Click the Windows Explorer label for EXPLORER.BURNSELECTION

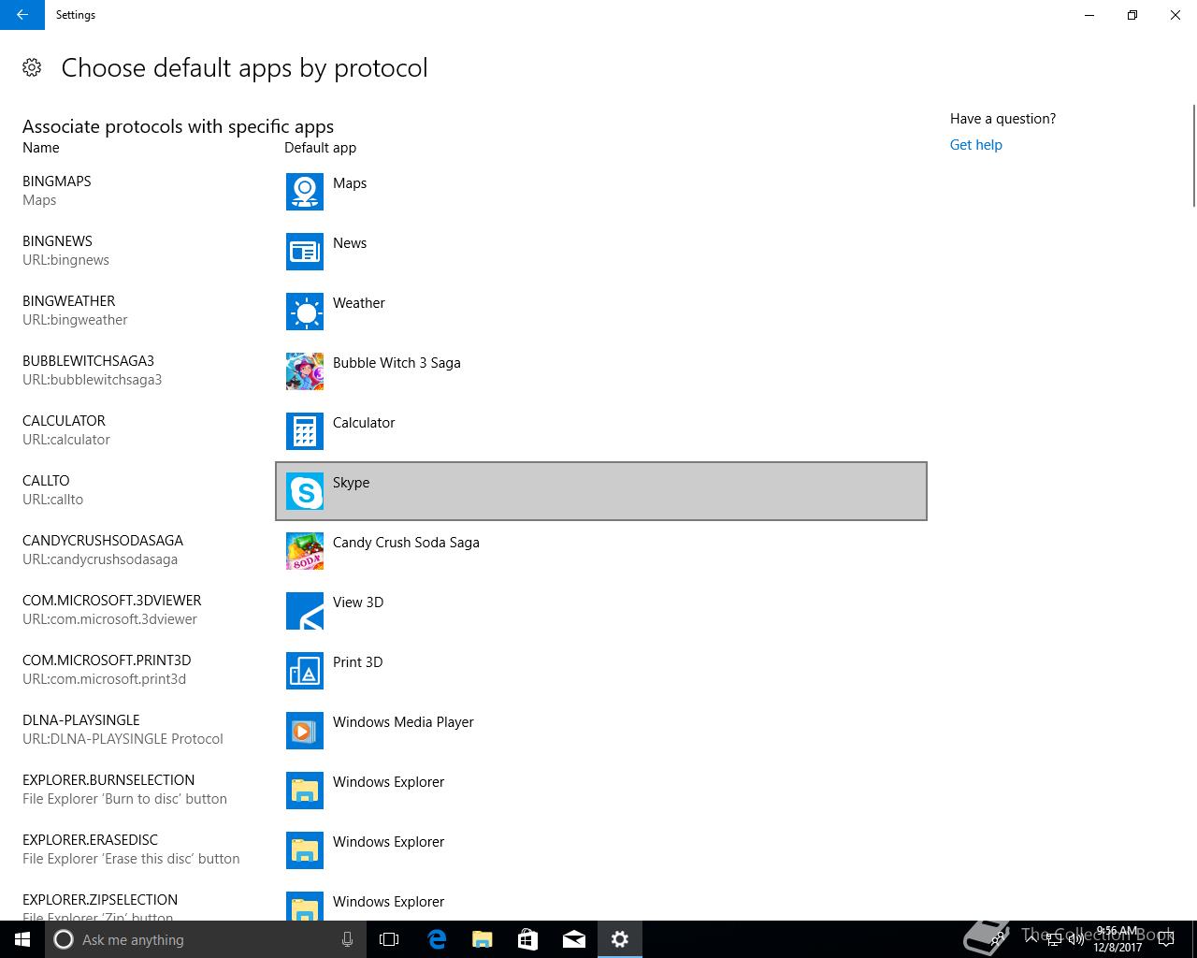tap(388, 782)
